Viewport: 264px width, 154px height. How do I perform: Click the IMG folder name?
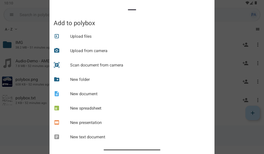(19, 43)
